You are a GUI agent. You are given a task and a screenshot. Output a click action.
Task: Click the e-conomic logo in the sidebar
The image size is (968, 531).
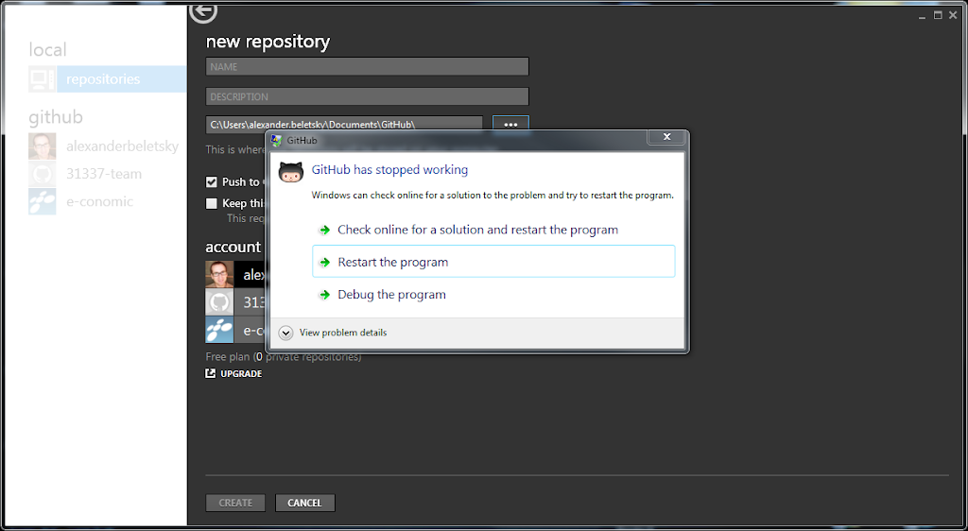coord(43,201)
